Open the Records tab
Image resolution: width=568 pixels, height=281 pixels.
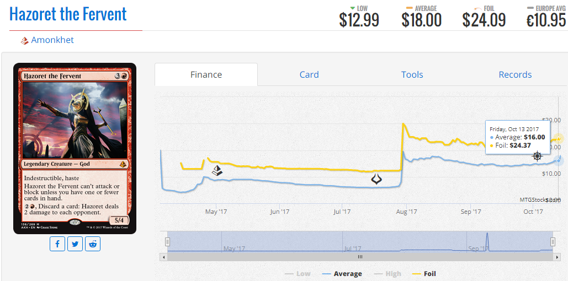515,75
